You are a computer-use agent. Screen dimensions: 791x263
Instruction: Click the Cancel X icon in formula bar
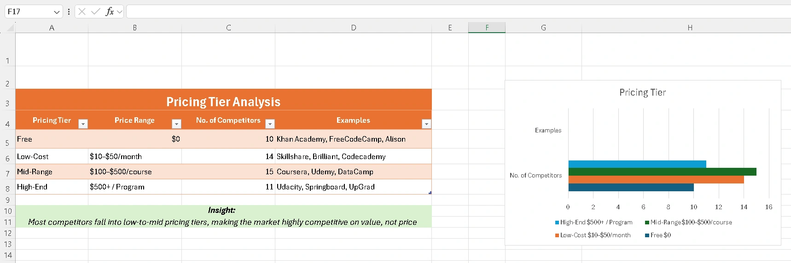coord(82,11)
